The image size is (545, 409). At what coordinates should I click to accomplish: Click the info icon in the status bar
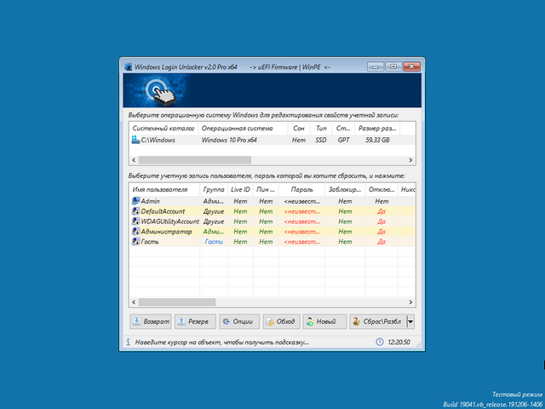pos(129,342)
